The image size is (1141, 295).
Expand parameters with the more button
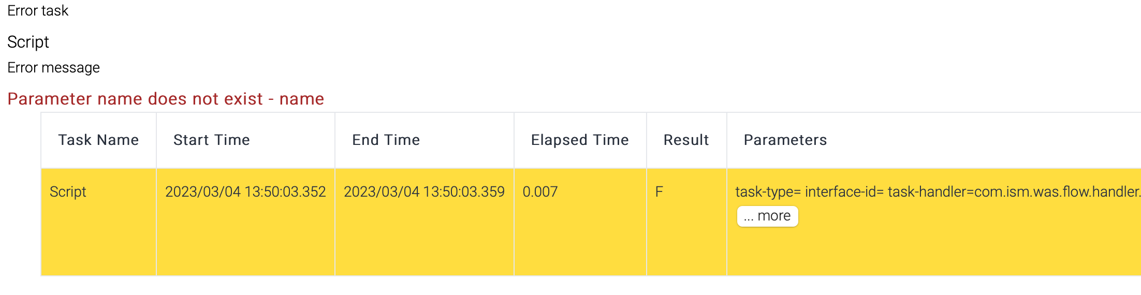[x=767, y=216]
